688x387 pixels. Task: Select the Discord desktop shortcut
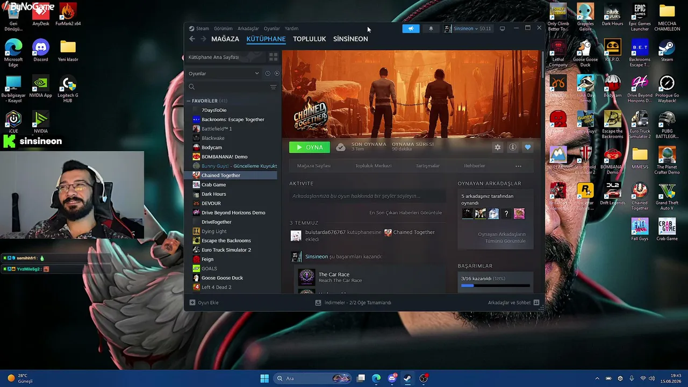(40, 50)
